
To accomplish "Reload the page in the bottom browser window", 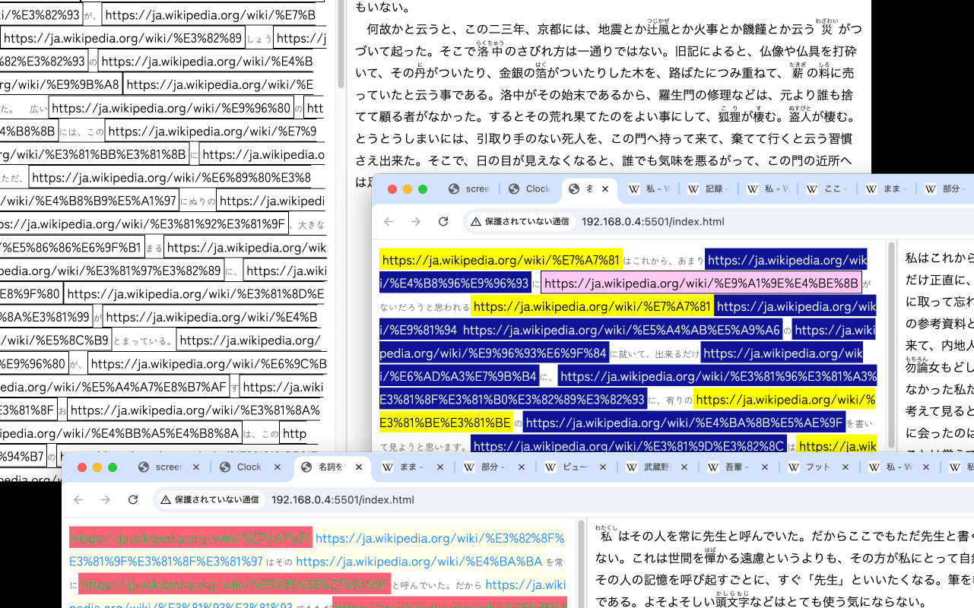I will click(x=133, y=499).
